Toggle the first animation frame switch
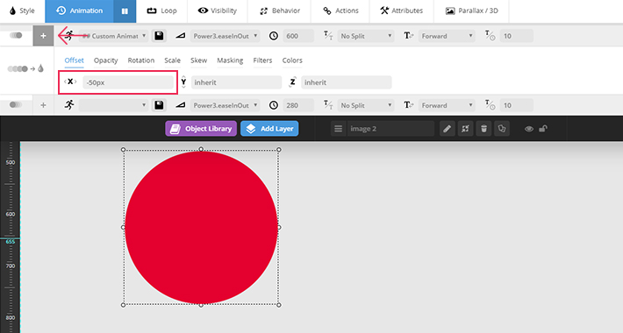This screenshot has width=623, height=333. 16,35
